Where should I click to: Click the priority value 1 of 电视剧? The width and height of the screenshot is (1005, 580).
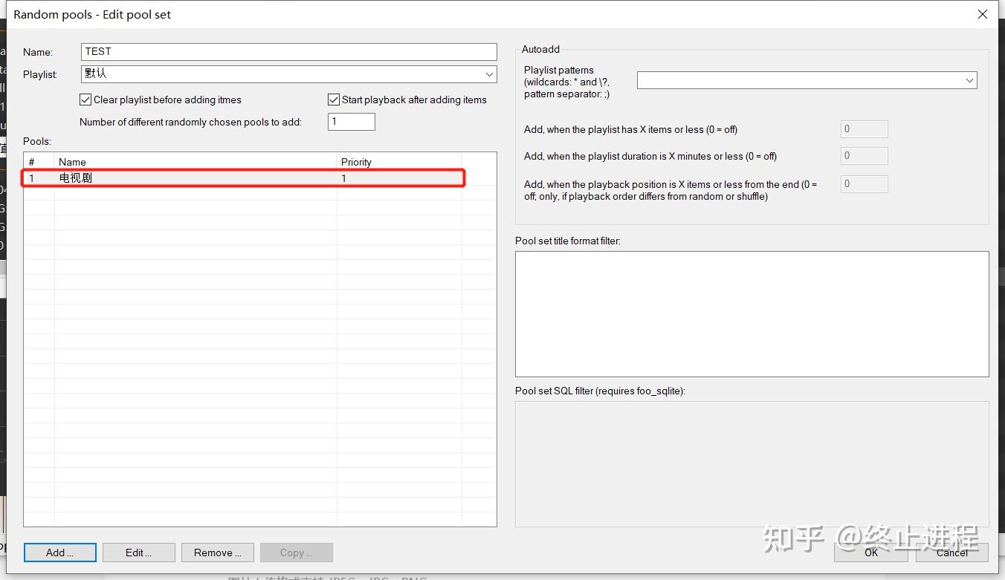pyautogui.click(x=344, y=178)
